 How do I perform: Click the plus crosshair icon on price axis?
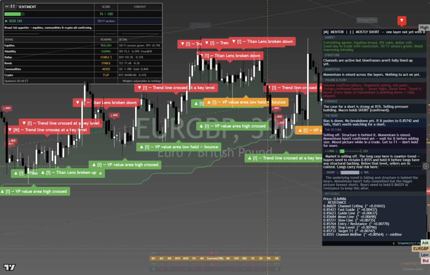pyautogui.click(x=426, y=166)
